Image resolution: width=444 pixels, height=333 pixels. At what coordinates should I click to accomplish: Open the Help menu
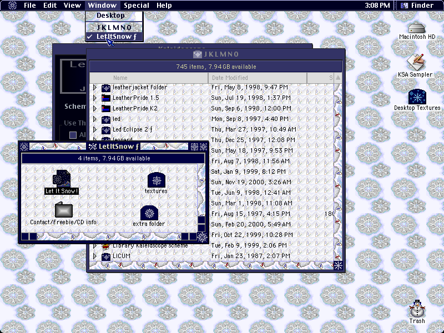(164, 5)
